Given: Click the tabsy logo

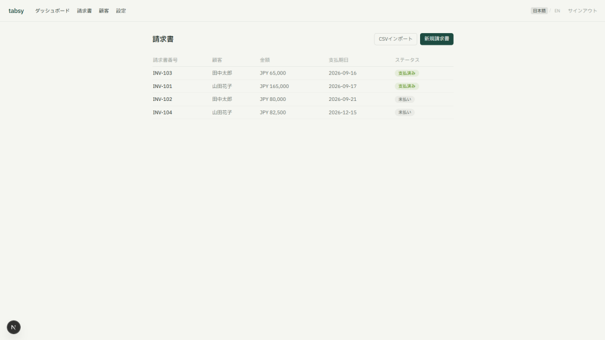Looking at the screenshot, I should [x=16, y=11].
